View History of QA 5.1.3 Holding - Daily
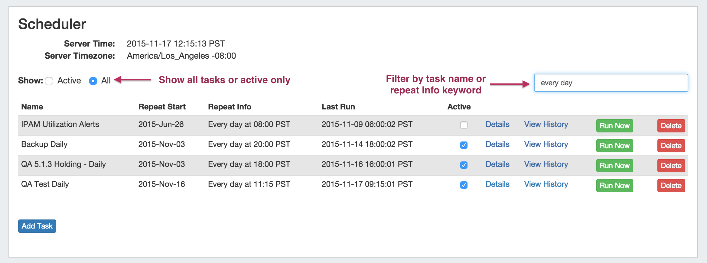Viewport: 707px width, 263px height. coord(546,164)
